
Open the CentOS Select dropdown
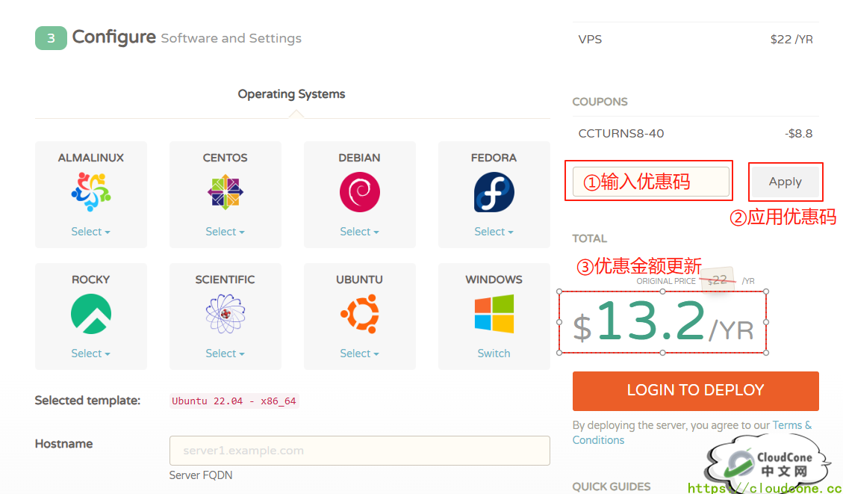[x=225, y=232]
